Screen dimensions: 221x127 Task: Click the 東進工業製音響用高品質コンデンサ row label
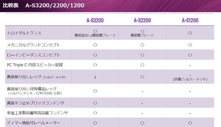tap(37, 113)
